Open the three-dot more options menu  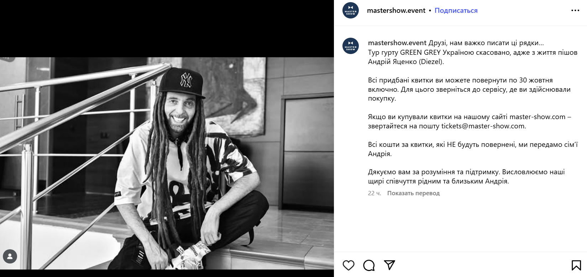[x=575, y=11]
